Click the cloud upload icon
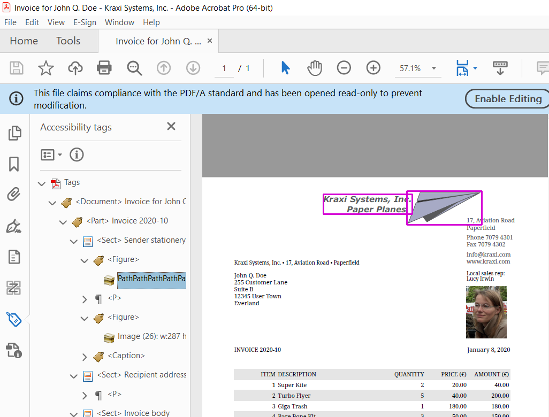Image resolution: width=549 pixels, height=417 pixels. [x=75, y=68]
